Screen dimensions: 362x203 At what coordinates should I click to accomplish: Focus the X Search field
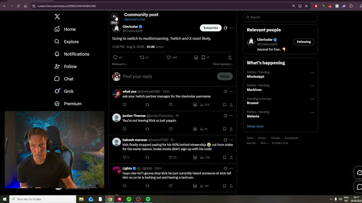281,17
